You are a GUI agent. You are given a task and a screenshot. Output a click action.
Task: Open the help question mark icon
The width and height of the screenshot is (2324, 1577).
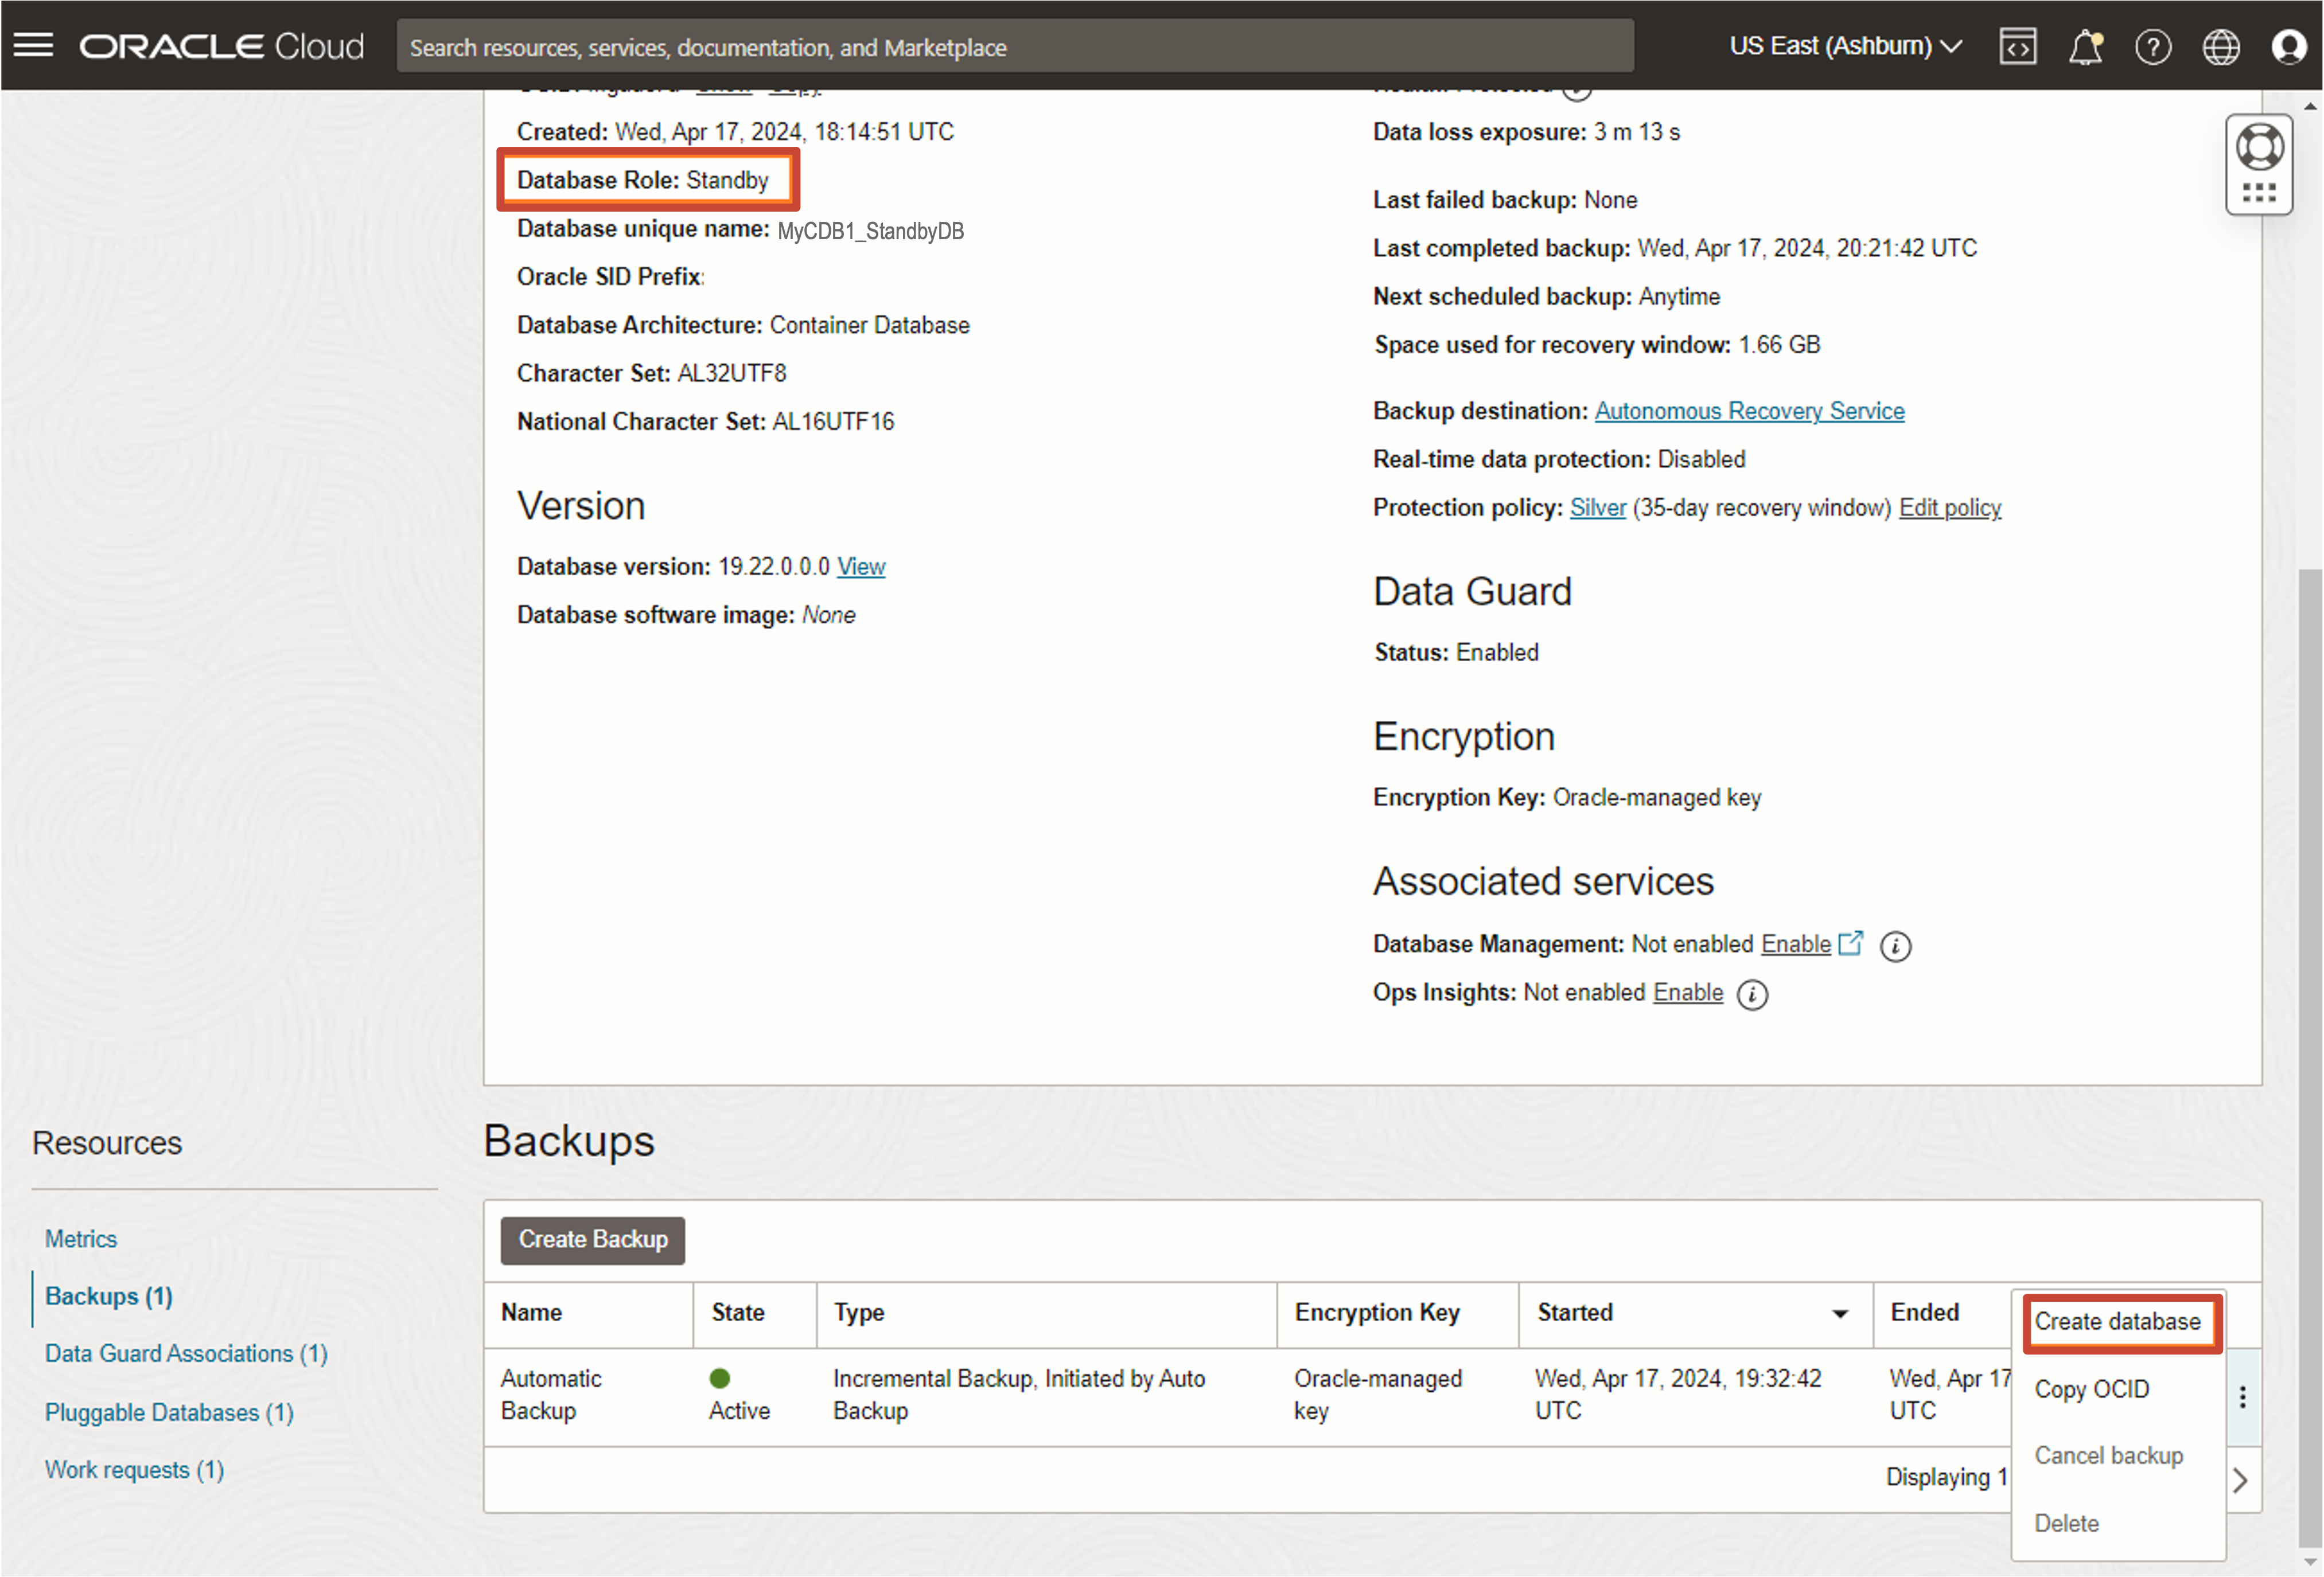point(2153,46)
